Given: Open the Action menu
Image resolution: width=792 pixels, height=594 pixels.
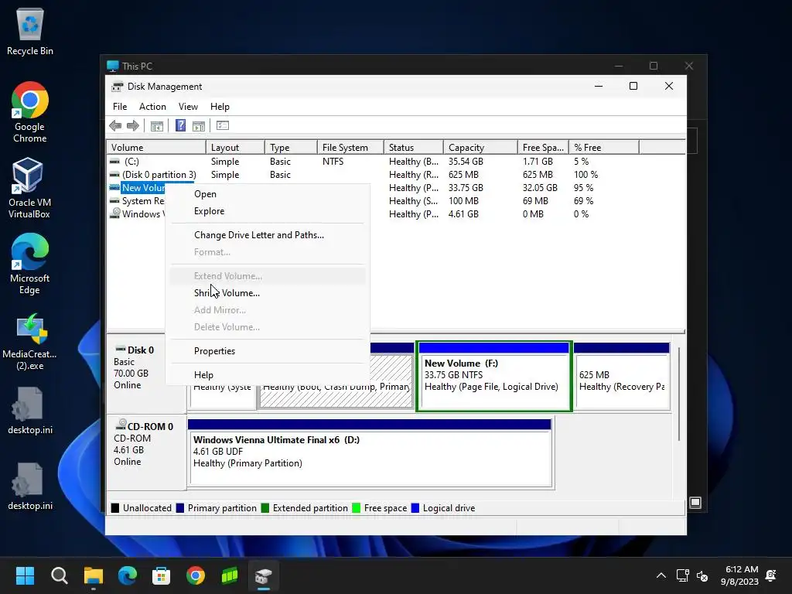Looking at the screenshot, I should click(152, 107).
